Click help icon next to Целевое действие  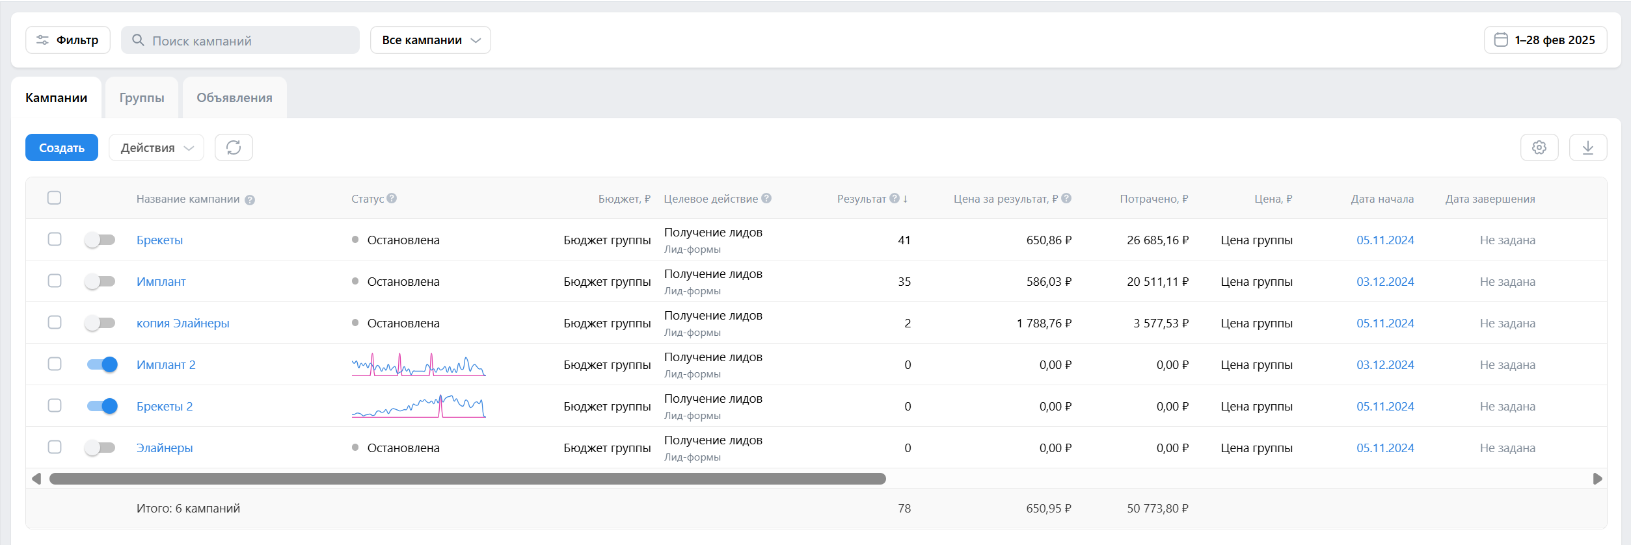(766, 198)
